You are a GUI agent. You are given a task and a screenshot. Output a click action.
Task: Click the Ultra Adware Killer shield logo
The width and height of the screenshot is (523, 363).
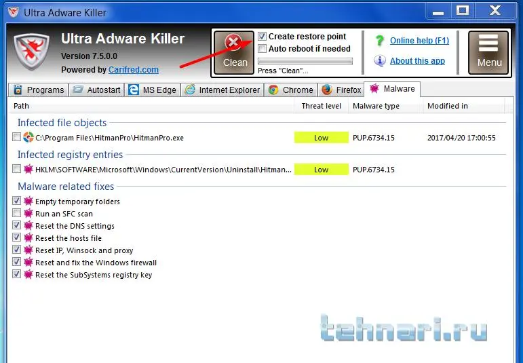click(x=31, y=51)
